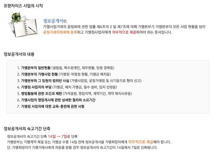Click red 의무적으로 제공 text in intro
Image resolution: width=214 pixels, height=152 pixels.
pos(124,32)
